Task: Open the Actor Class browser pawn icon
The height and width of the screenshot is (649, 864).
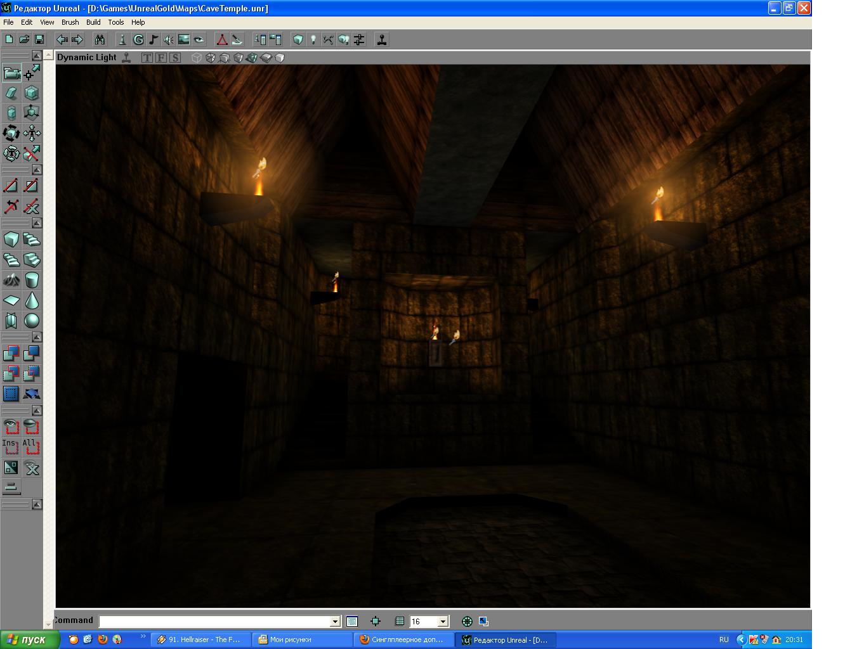Action: click(122, 39)
